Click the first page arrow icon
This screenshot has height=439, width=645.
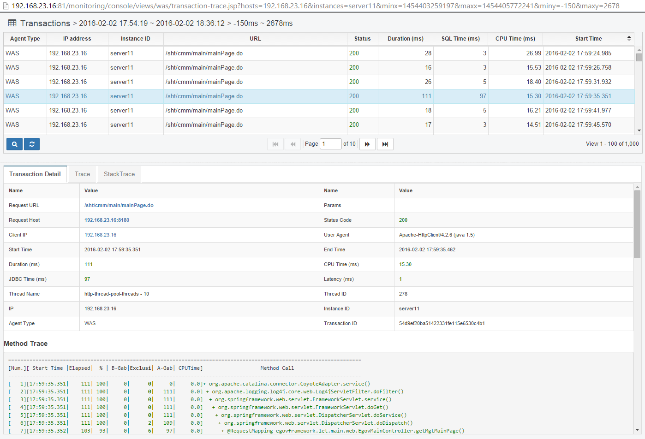(x=275, y=144)
